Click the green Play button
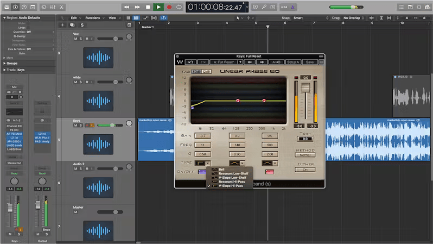This screenshot has height=244, width=433. (158, 7)
